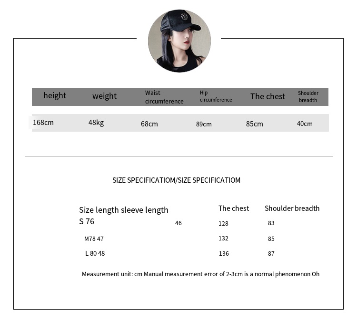
Task: Click chest value 132 for size M
Action: [223, 239]
